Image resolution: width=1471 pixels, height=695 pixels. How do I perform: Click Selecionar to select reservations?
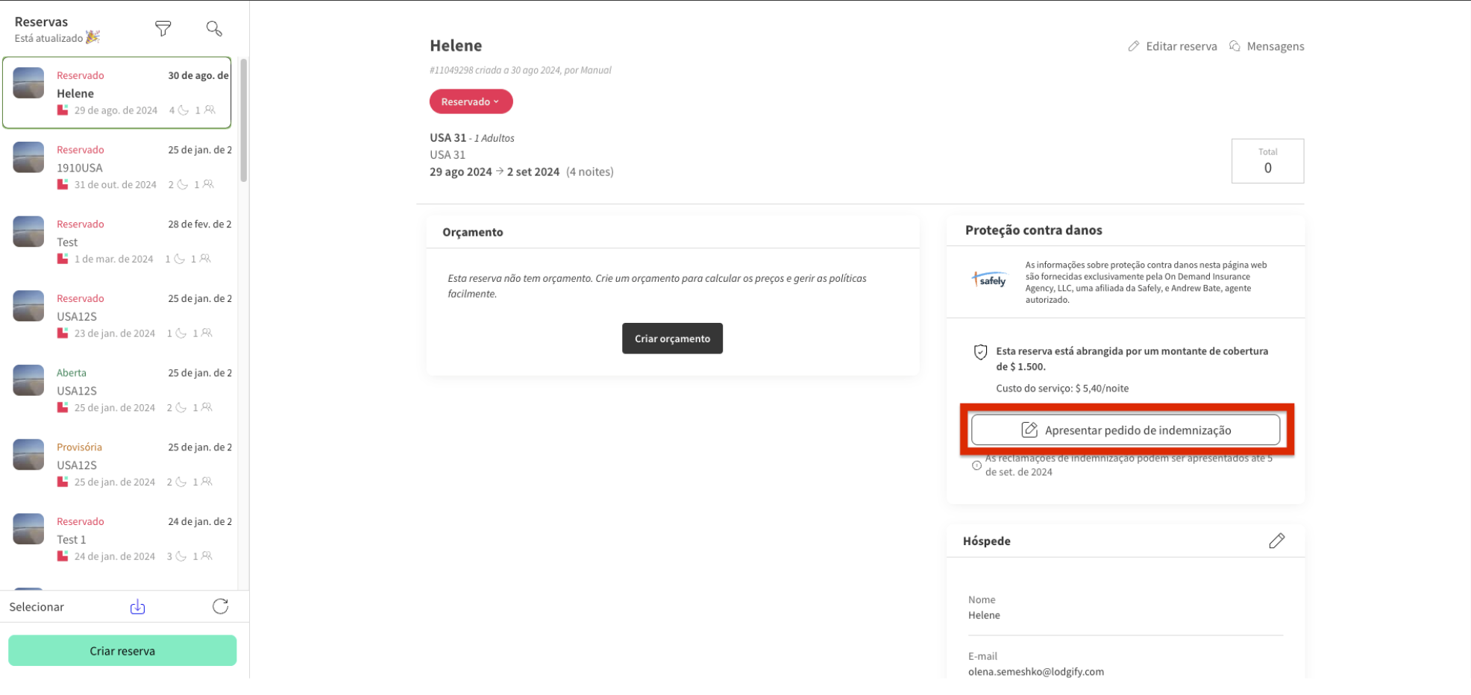coord(37,607)
